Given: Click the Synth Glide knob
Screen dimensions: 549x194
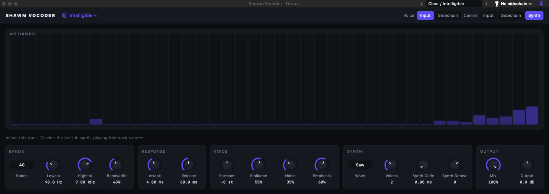Looking at the screenshot, I should [x=423, y=165].
